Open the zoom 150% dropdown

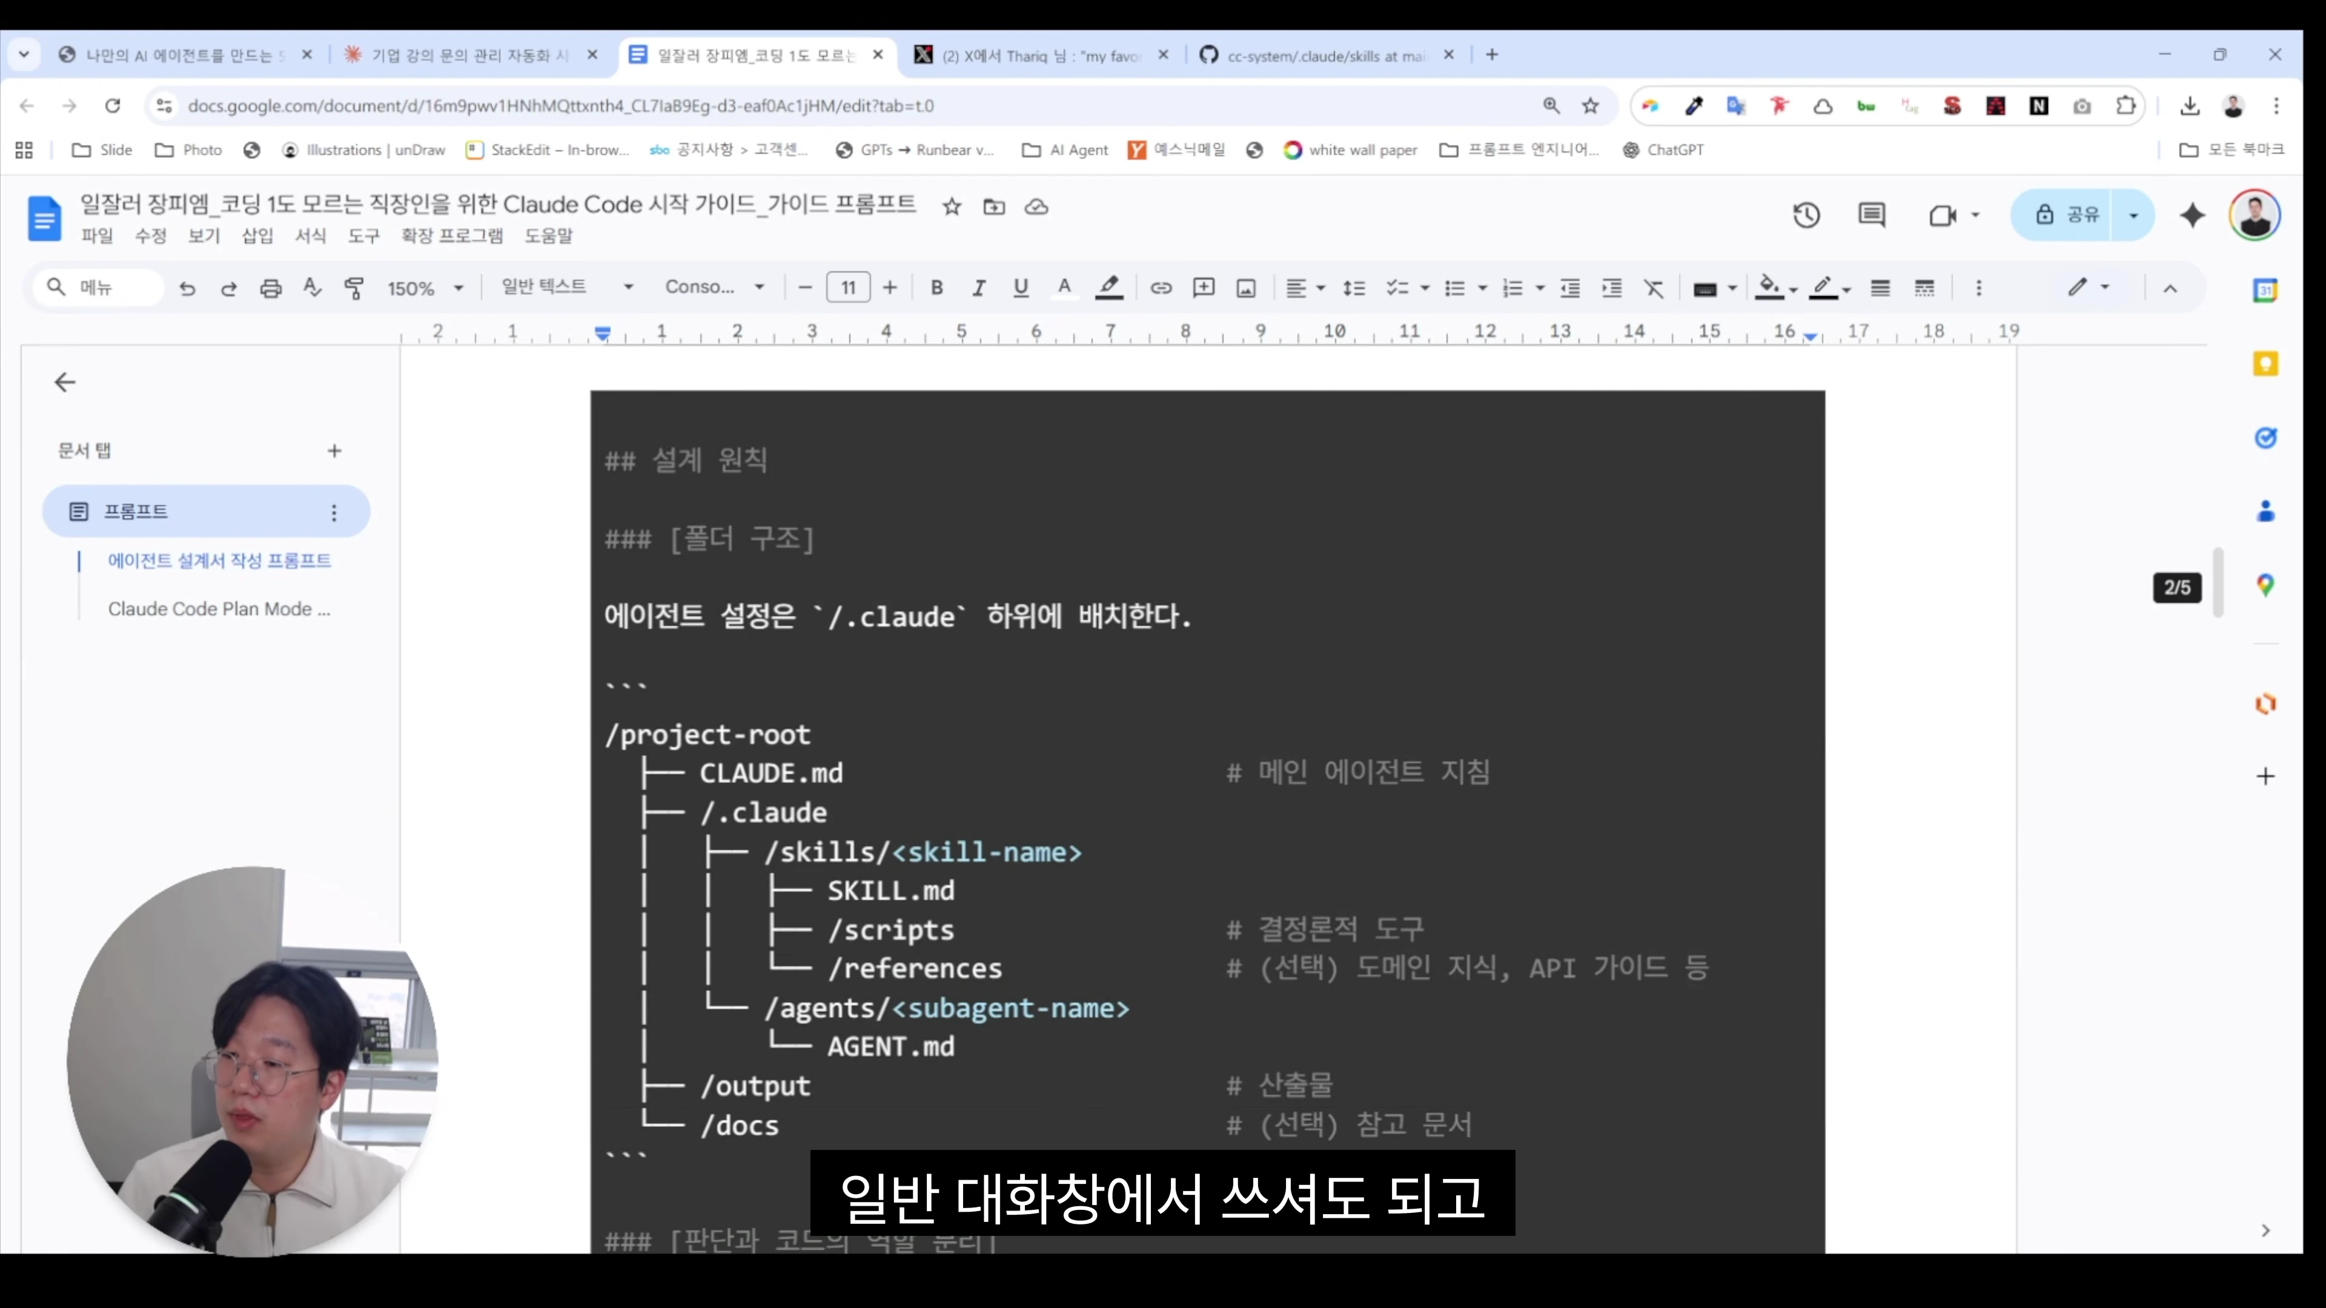[x=425, y=288]
